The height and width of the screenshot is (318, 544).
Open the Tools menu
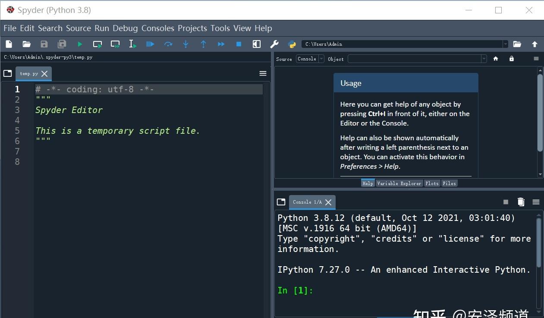(x=220, y=28)
